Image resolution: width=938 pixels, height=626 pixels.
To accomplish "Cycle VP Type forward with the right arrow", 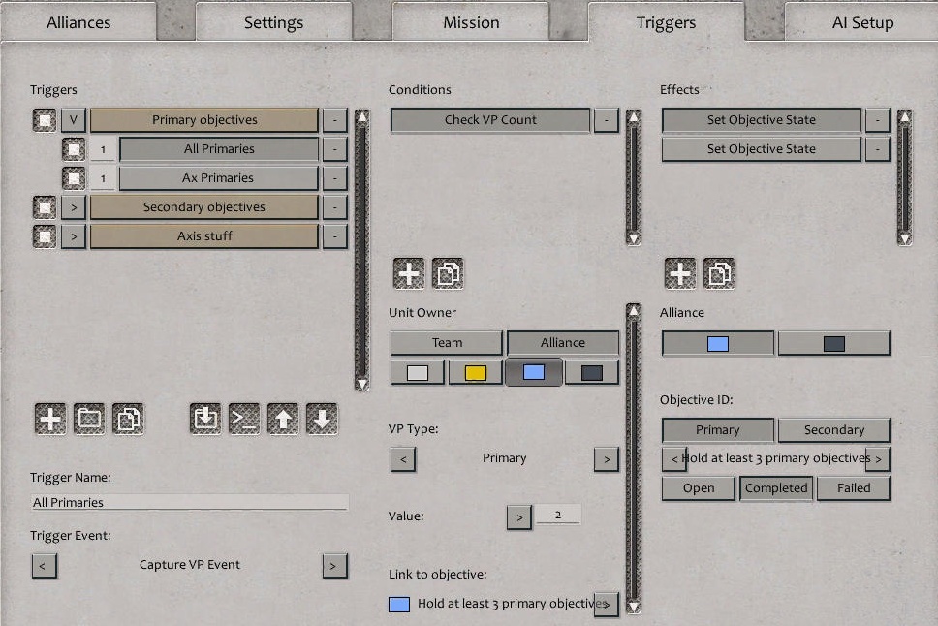I will (606, 458).
